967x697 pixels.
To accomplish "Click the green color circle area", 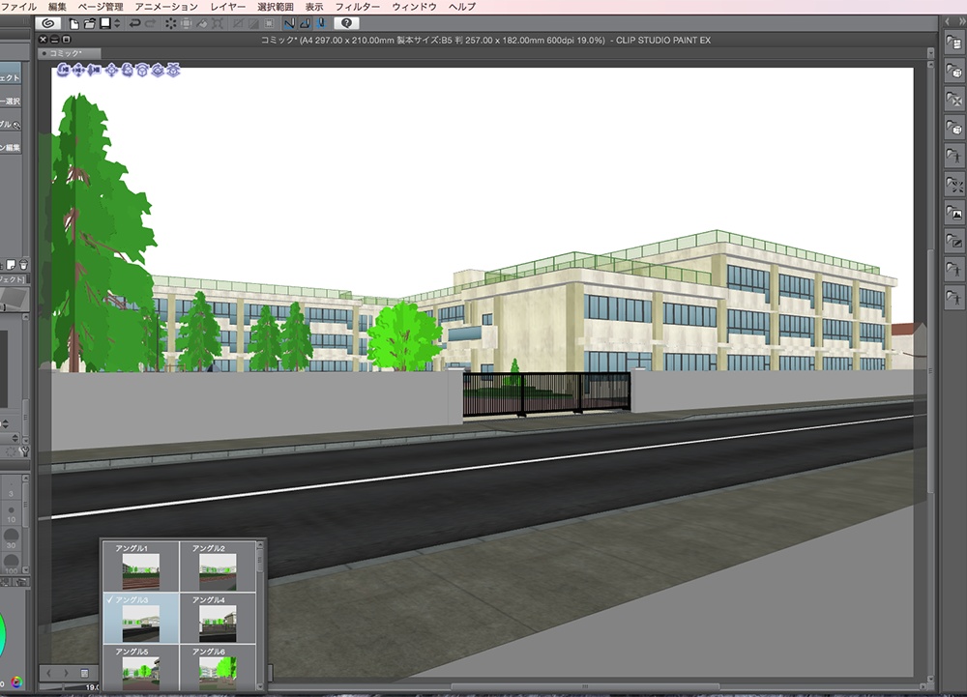I will (2, 636).
